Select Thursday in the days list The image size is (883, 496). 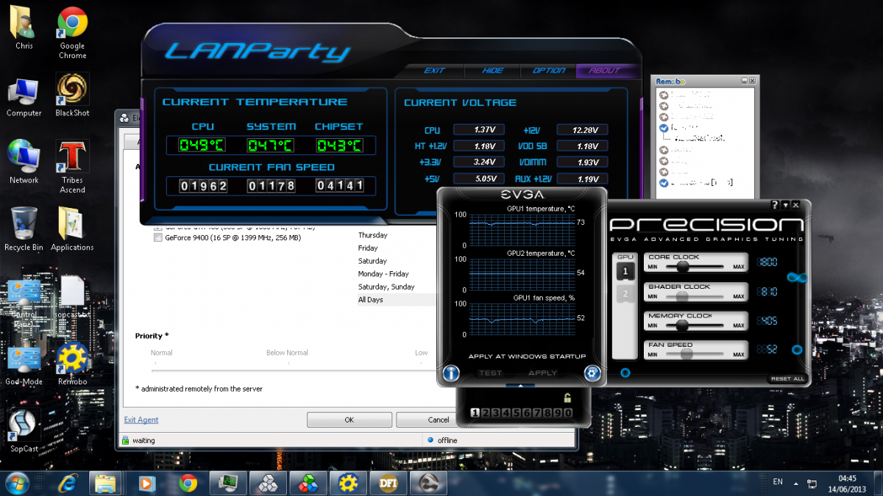coord(373,235)
